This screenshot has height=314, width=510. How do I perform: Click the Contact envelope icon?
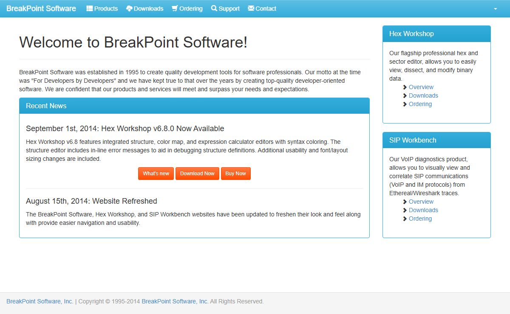point(251,8)
